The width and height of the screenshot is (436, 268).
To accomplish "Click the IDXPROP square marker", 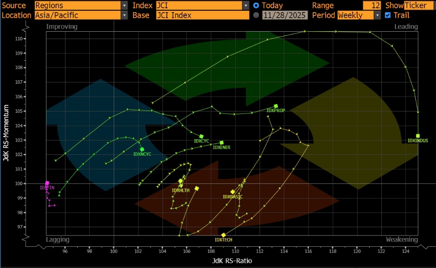I will tap(276, 106).
